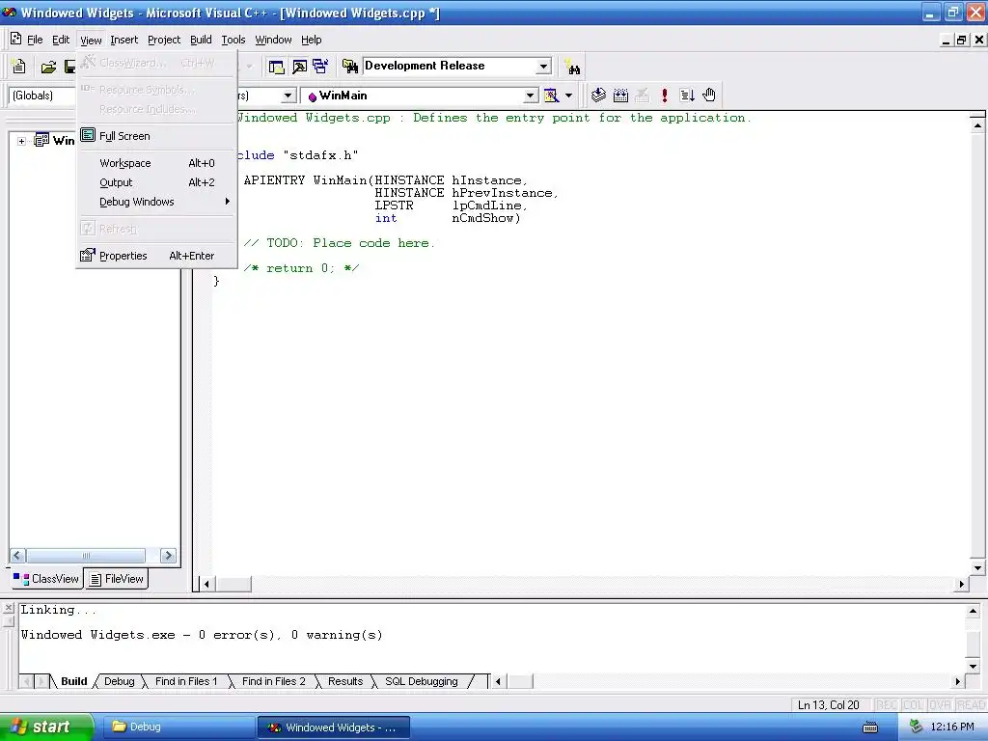Select Full Screen from View menu

tap(156, 136)
